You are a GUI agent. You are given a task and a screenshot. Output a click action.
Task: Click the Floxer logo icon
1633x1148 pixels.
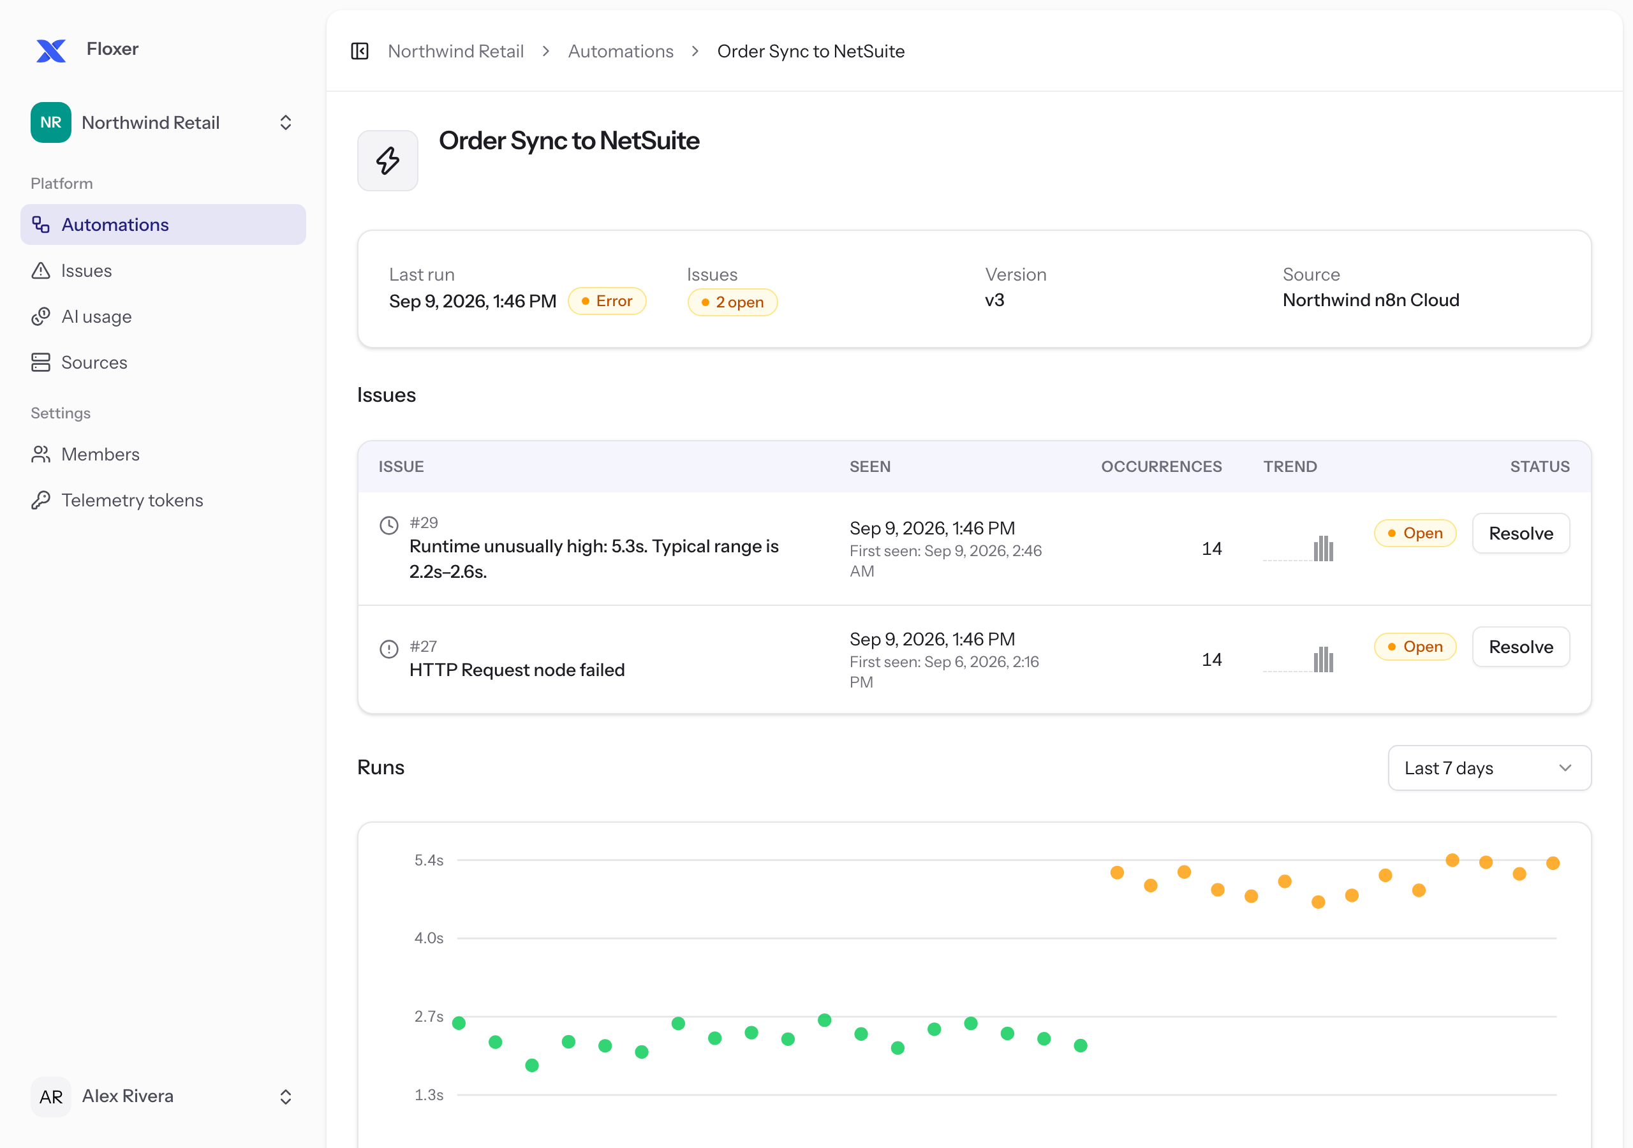pyautogui.click(x=50, y=50)
